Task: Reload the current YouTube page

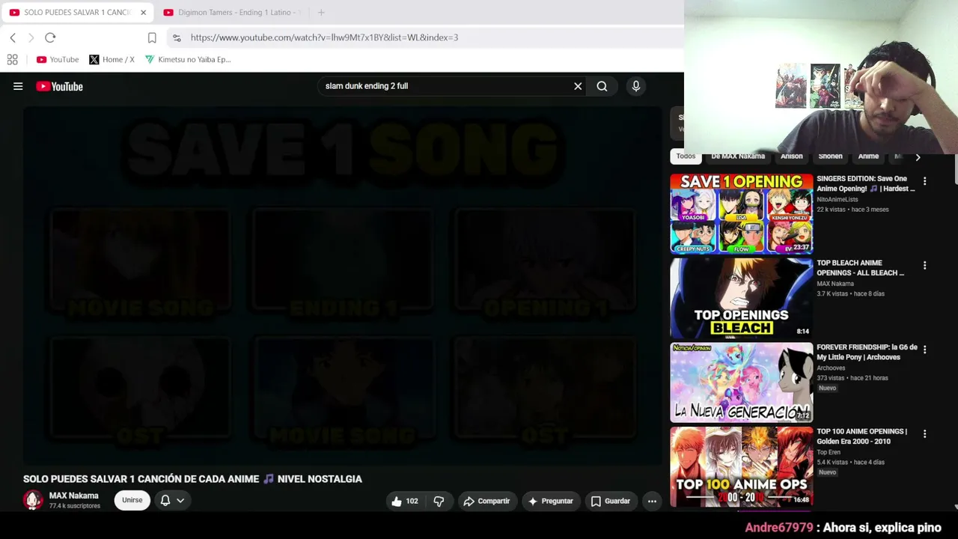Action: (50, 37)
